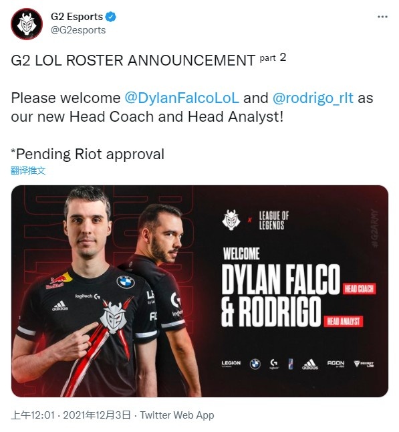399x432 pixels.
Task: Click the blue verified badge
Action: 111,17
